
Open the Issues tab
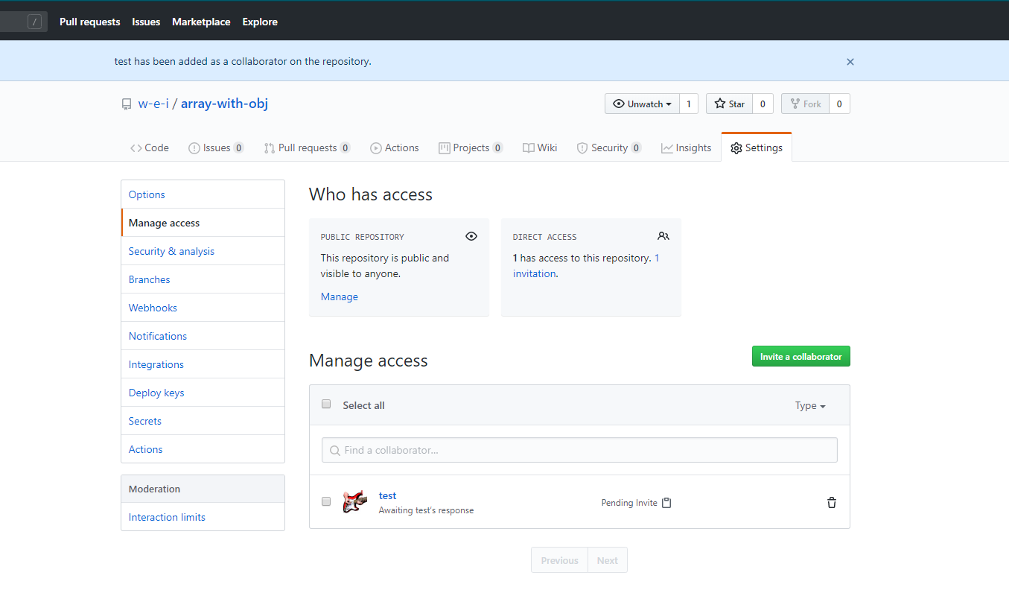tap(216, 147)
